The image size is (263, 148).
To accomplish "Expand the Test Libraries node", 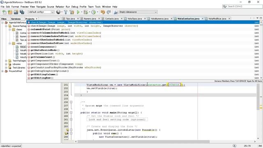I will (x=6, y=67).
